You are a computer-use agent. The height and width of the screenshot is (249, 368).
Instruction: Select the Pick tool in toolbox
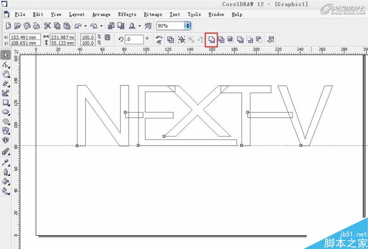pos(6,55)
